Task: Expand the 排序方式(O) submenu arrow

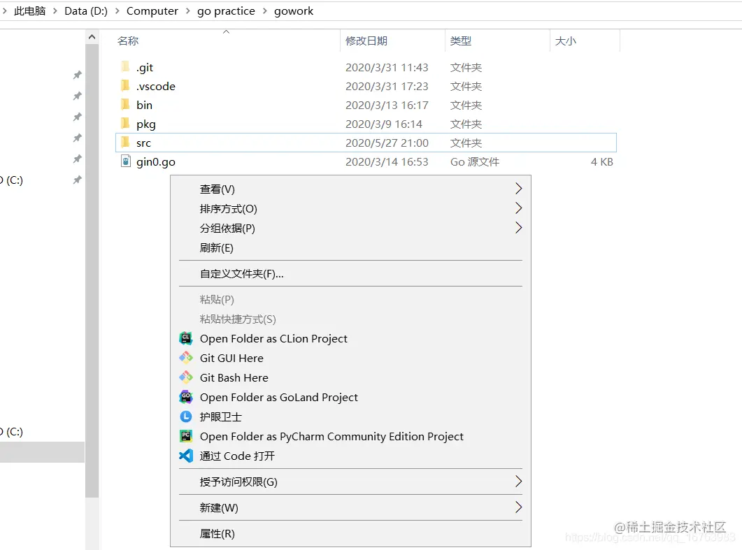Action: tap(518, 208)
